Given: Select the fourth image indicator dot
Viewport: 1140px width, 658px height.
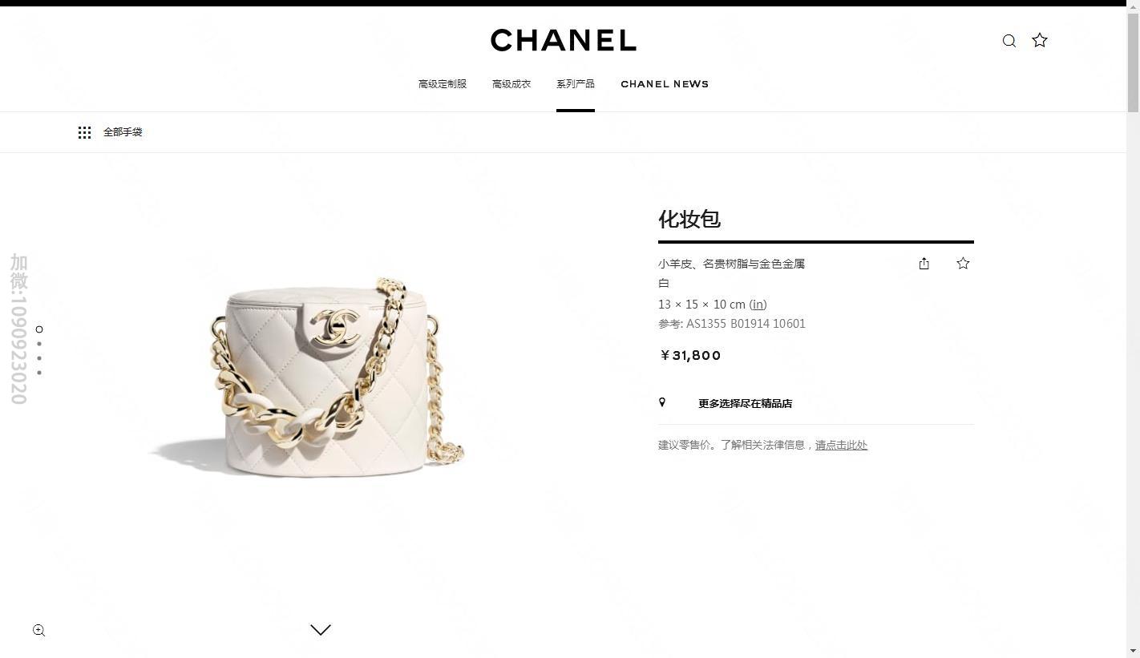Looking at the screenshot, I should 39,373.
